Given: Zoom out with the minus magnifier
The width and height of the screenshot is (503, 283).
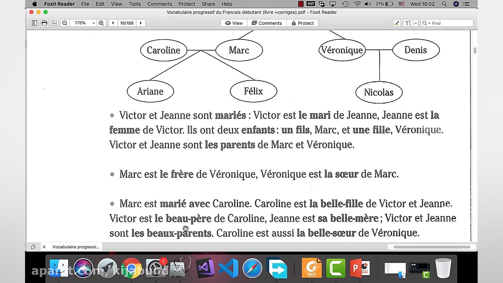Looking at the screenshot, I should pos(65,23).
